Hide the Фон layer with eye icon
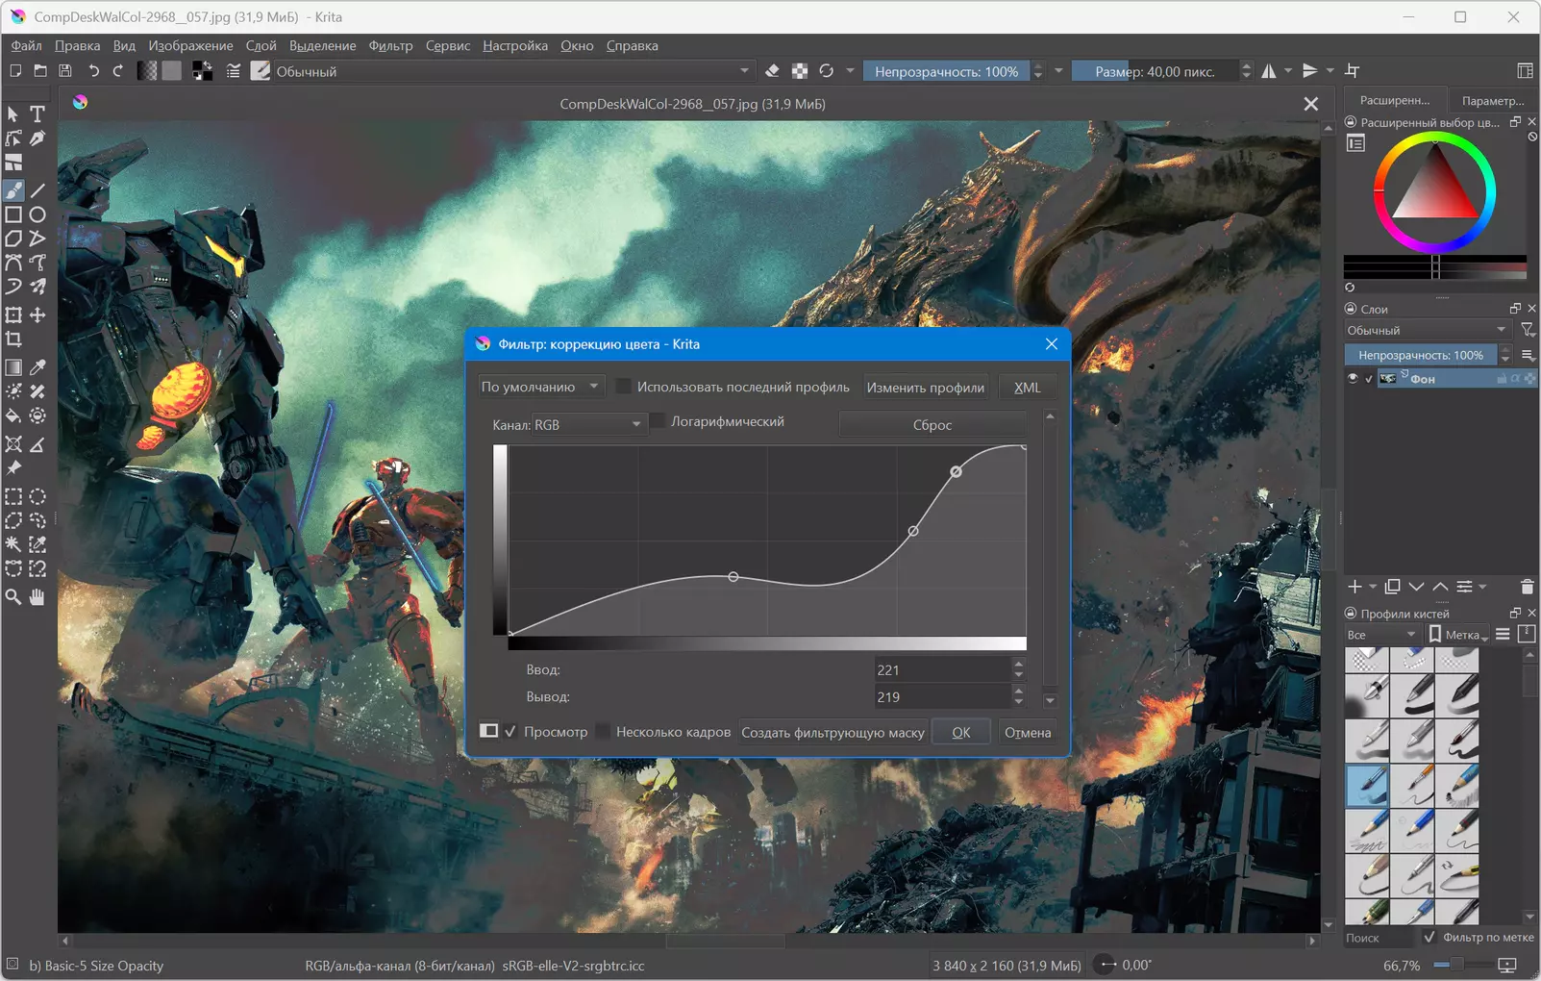Viewport: 1541px width, 981px height. coord(1353,379)
